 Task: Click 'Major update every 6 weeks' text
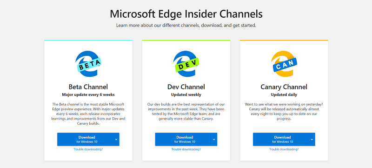(88, 94)
